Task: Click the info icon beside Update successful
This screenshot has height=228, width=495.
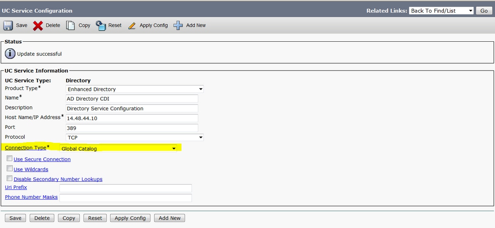Action: (10, 54)
